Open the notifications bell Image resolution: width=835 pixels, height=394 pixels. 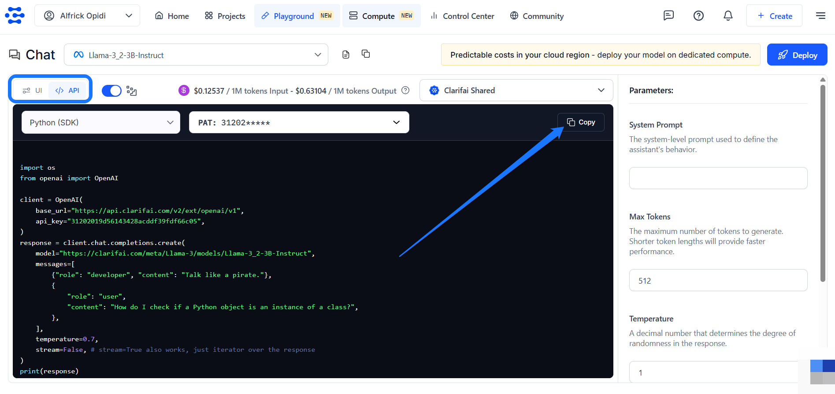pyautogui.click(x=728, y=16)
